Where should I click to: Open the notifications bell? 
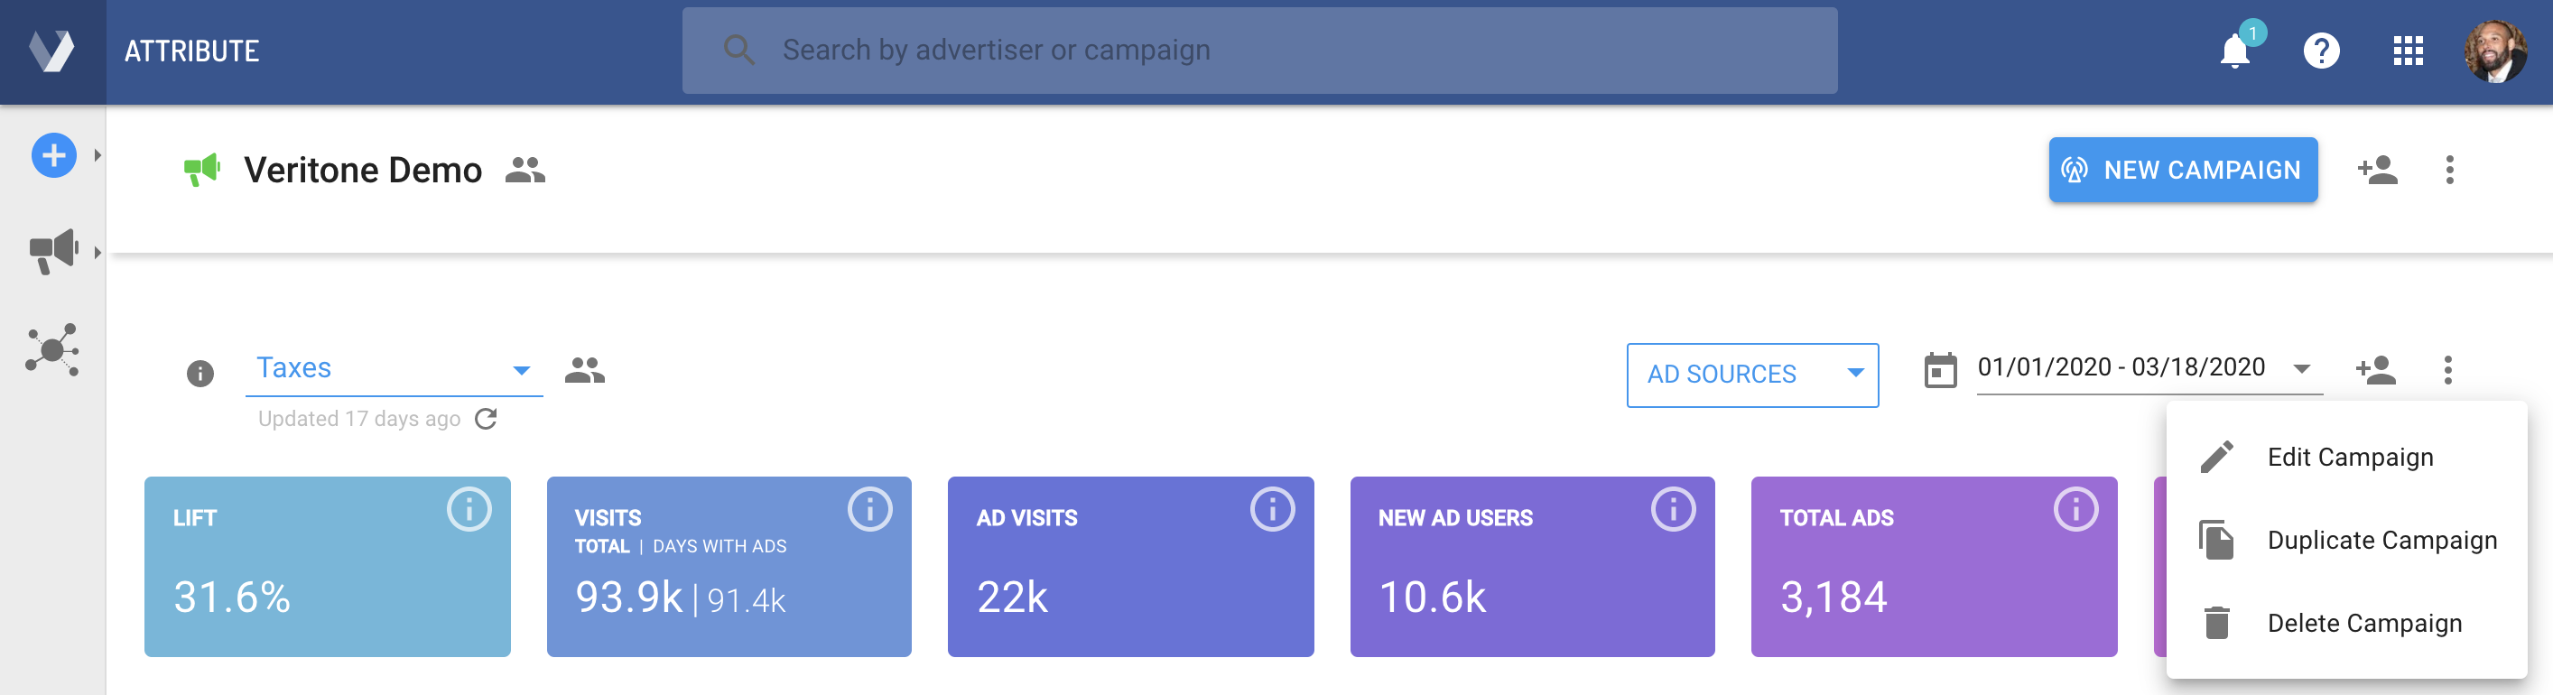point(2233,51)
